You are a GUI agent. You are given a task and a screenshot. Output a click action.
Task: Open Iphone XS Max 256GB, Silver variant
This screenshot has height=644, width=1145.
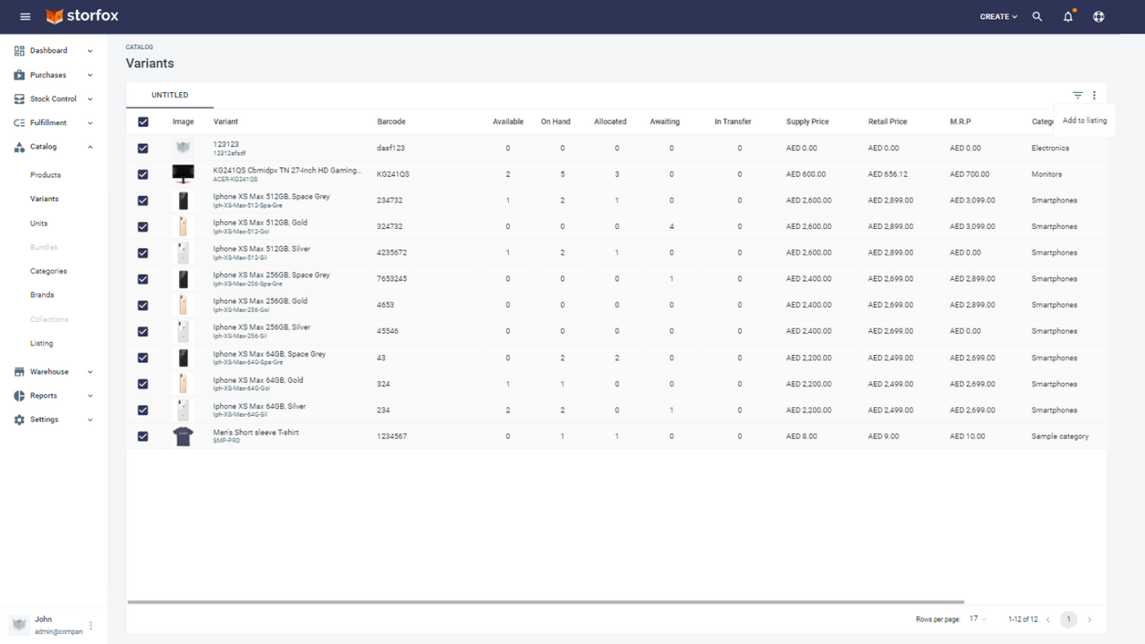click(x=262, y=327)
